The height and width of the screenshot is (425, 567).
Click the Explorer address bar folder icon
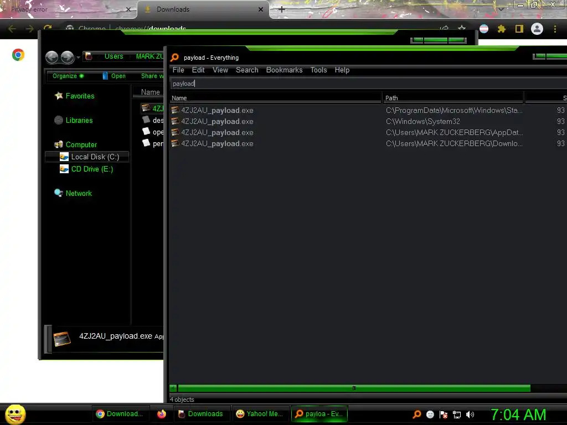(89, 56)
